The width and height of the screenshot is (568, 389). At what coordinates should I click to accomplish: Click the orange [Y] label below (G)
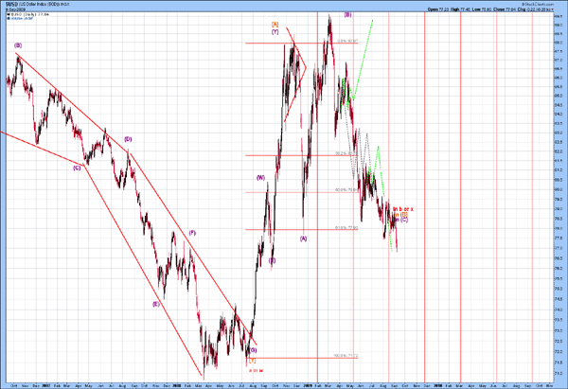pos(252,361)
